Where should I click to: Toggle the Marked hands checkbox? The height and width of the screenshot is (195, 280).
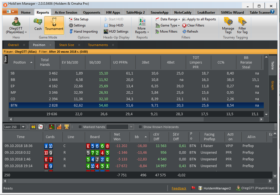click(80, 127)
